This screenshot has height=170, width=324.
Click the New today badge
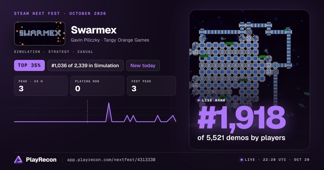[x=143, y=65]
